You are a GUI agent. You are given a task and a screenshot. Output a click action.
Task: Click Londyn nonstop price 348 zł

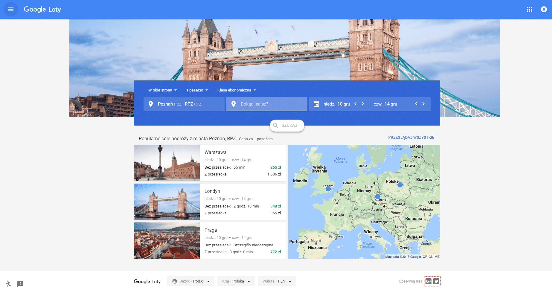tap(276, 206)
